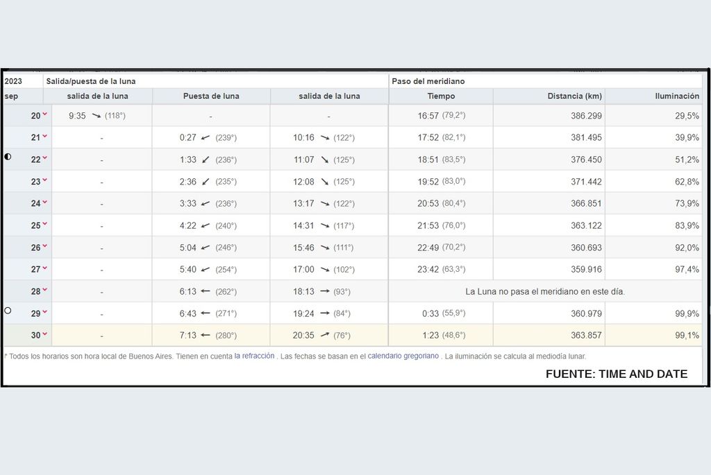Click the moonset arrow next to 6:13
This screenshot has height=475, width=711.
coord(206,292)
